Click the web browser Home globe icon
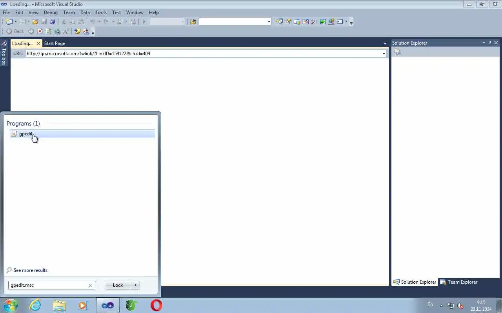 (57, 31)
